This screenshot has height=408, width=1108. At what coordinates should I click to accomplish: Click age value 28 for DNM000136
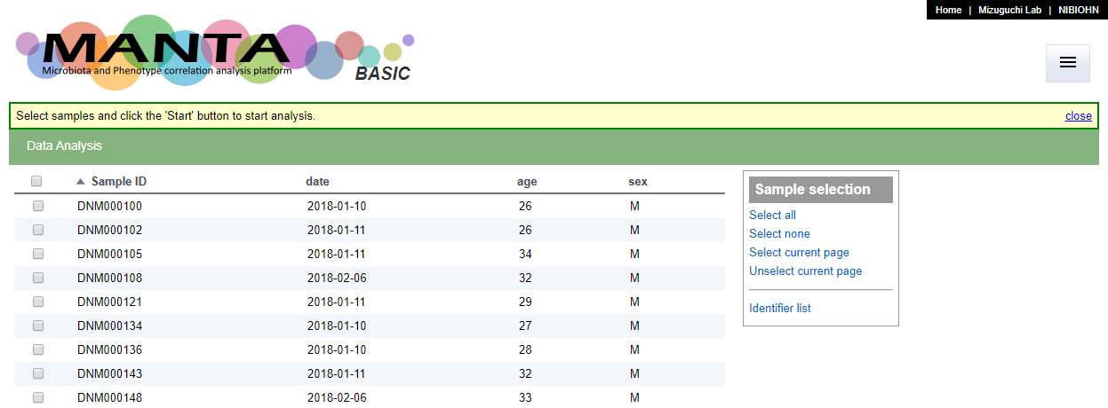pyautogui.click(x=525, y=349)
